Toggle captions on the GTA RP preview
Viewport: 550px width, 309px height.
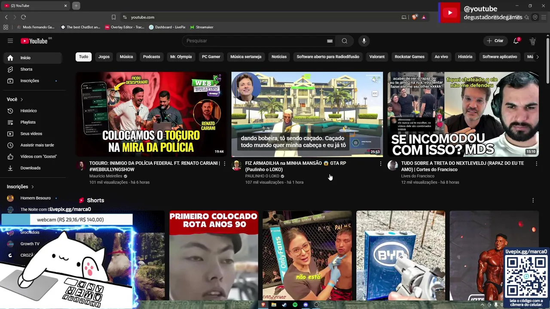click(375, 94)
